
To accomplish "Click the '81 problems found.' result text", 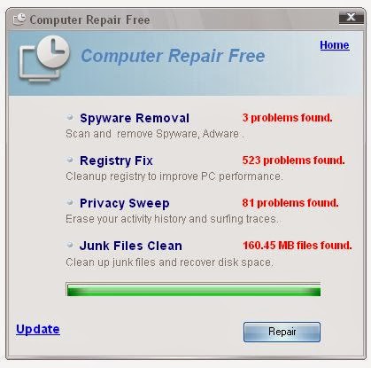I will 290,203.
